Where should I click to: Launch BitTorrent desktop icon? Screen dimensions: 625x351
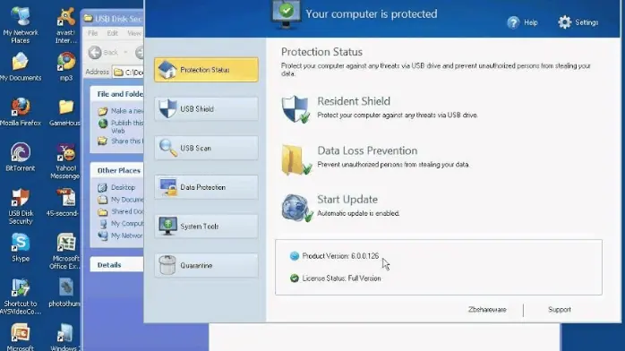click(21, 157)
